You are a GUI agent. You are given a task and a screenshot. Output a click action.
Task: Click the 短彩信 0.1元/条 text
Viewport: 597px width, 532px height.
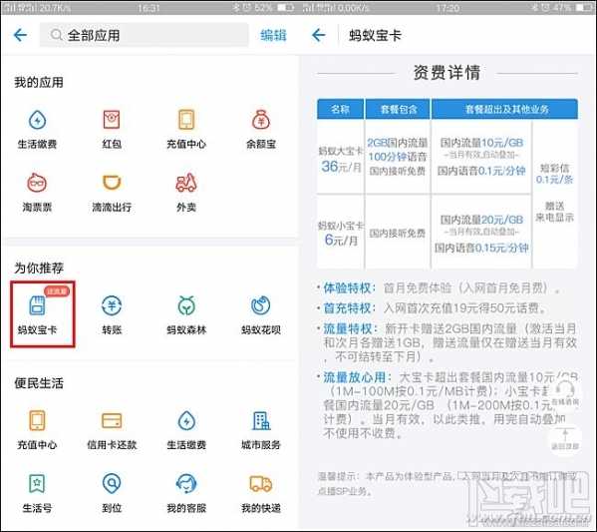[554, 174]
